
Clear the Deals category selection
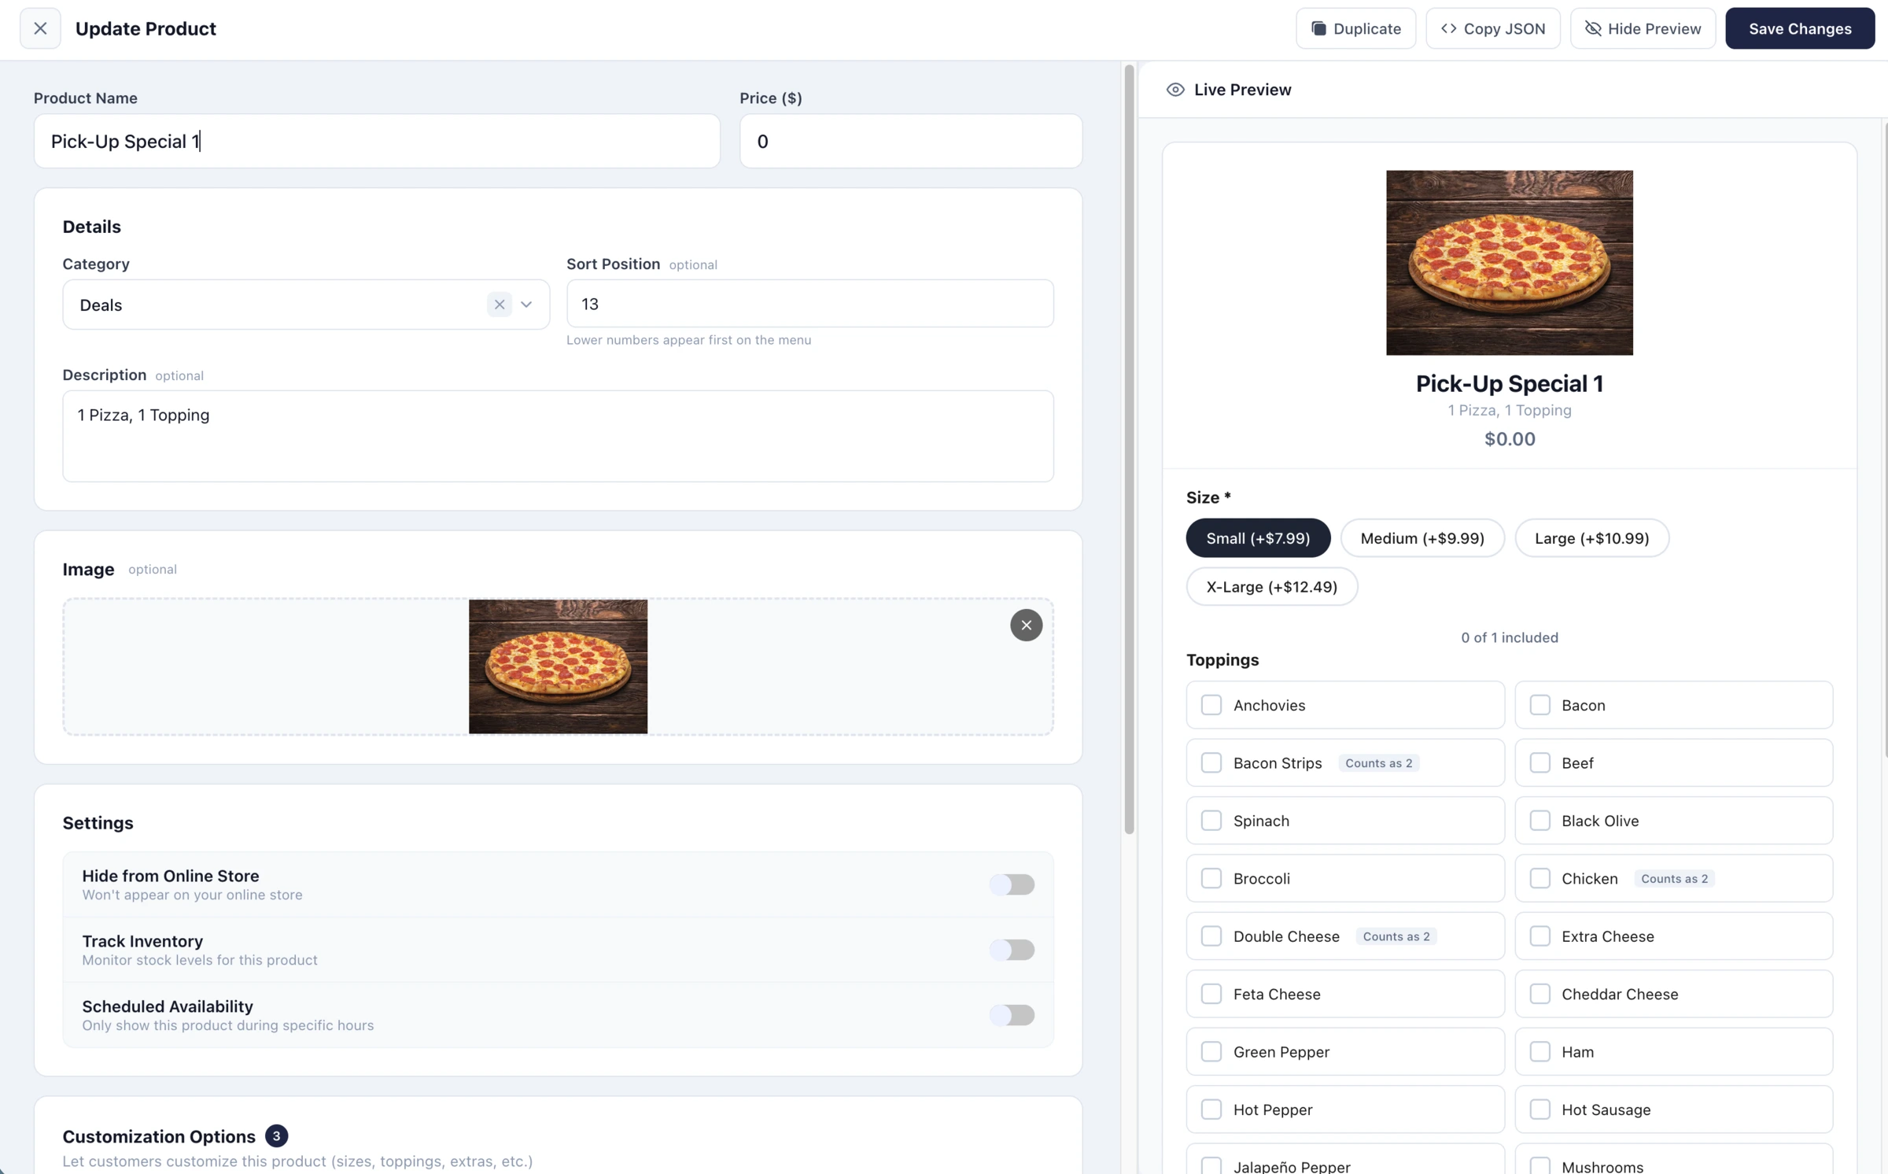pyautogui.click(x=499, y=305)
